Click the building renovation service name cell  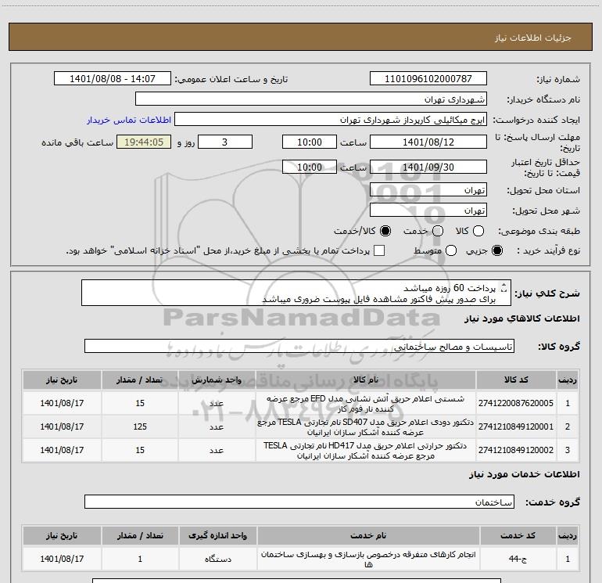[368, 560]
